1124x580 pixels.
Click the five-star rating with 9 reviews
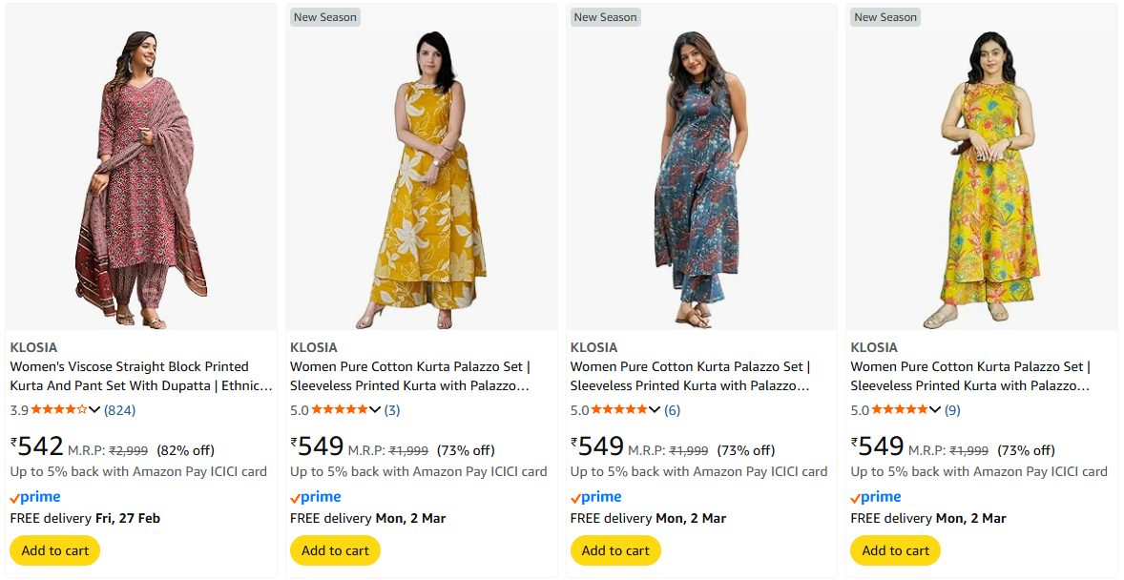[x=900, y=410]
